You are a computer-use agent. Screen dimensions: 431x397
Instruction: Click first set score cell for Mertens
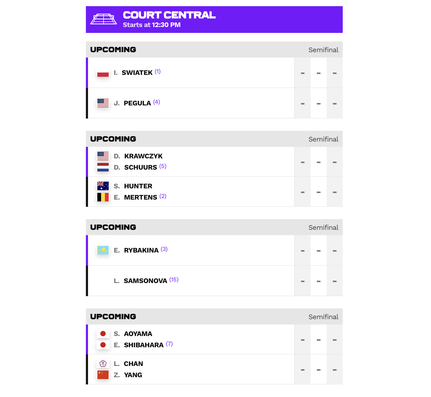click(x=303, y=192)
